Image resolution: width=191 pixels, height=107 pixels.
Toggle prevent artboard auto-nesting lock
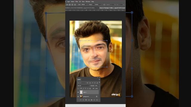click(88, 89)
